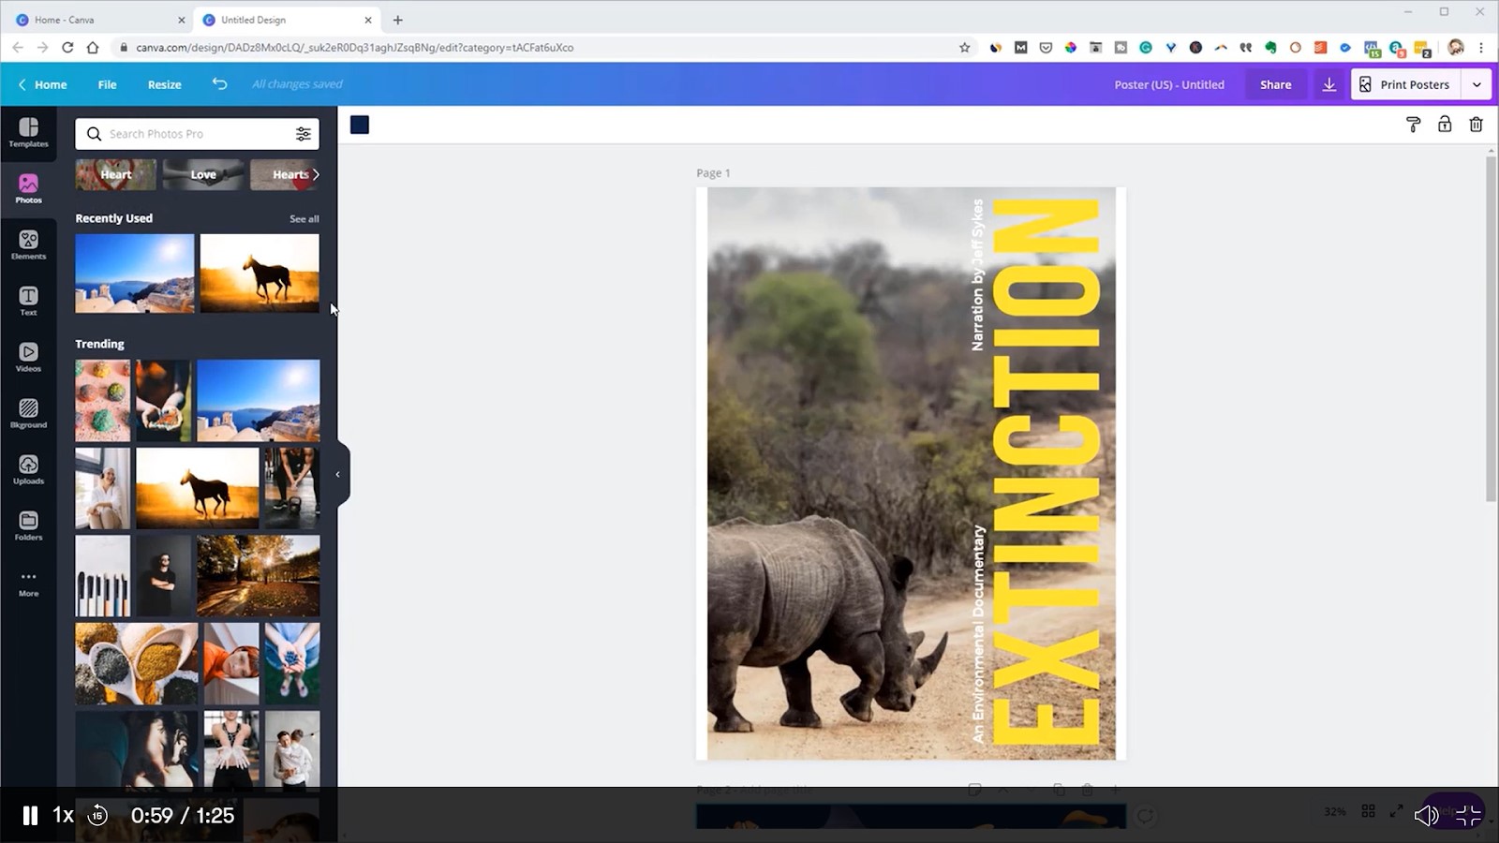Open search filter options in photo search
Screen dimensions: 1499x843
304,134
